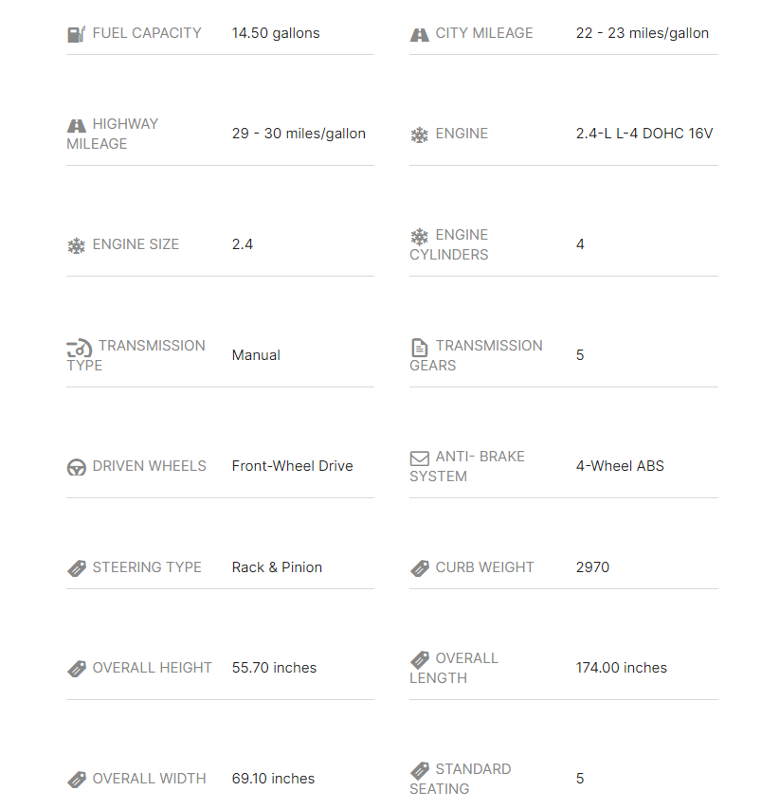The image size is (779, 809).
Task: Click the tag icon next to Overall Height
Action: click(x=77, y=669)
